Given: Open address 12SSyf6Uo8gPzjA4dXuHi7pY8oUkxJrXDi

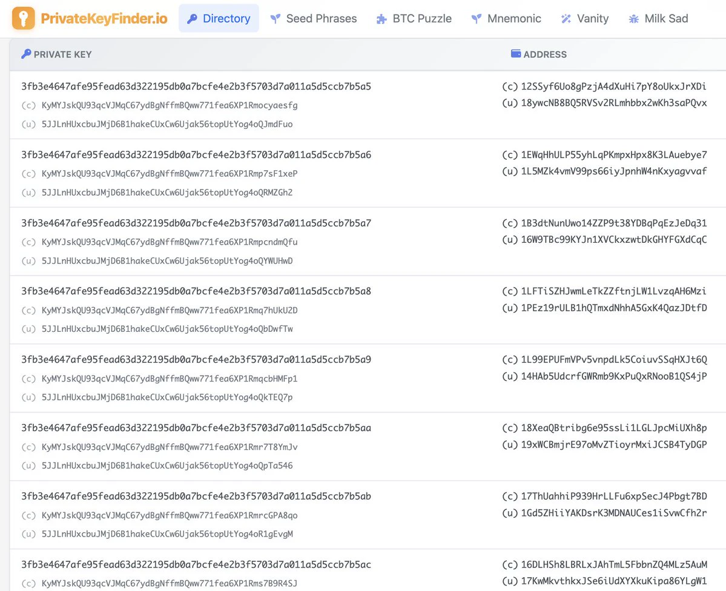Looking at the screenshot, I should tap(614, 87).
